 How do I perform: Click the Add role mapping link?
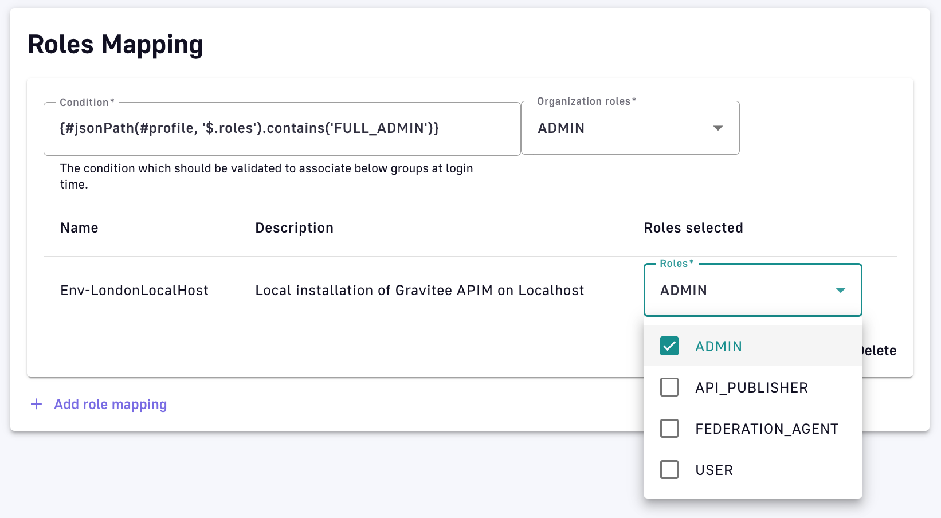click(x=110, y=405)
